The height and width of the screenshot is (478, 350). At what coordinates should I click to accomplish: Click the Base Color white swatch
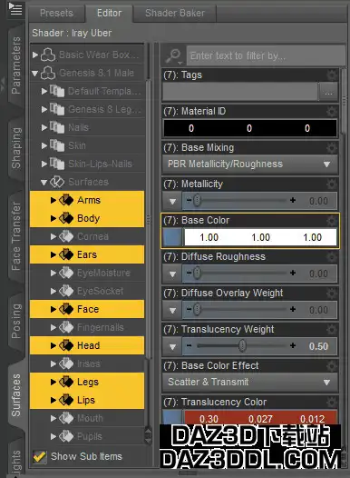coord(260,237)
